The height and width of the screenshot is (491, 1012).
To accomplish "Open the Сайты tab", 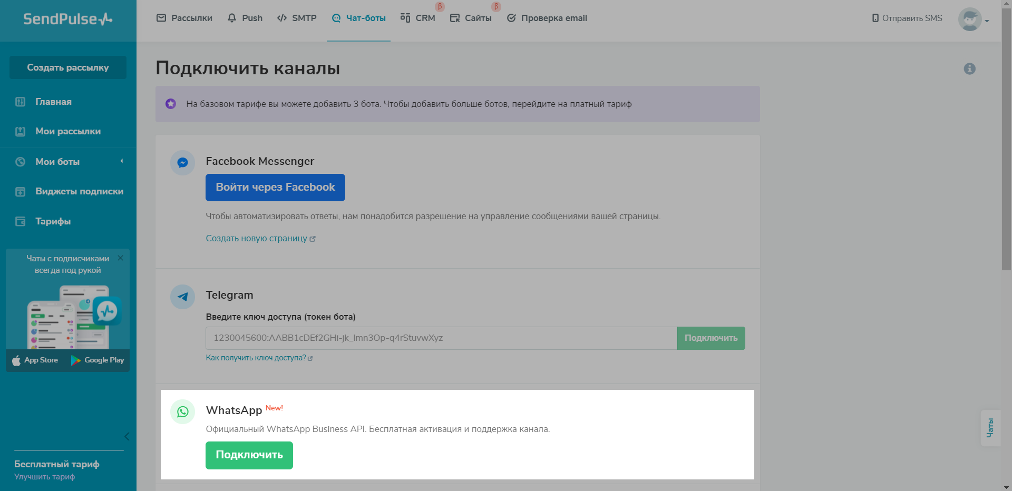I will pyautogui.click(x=471, y=18).
